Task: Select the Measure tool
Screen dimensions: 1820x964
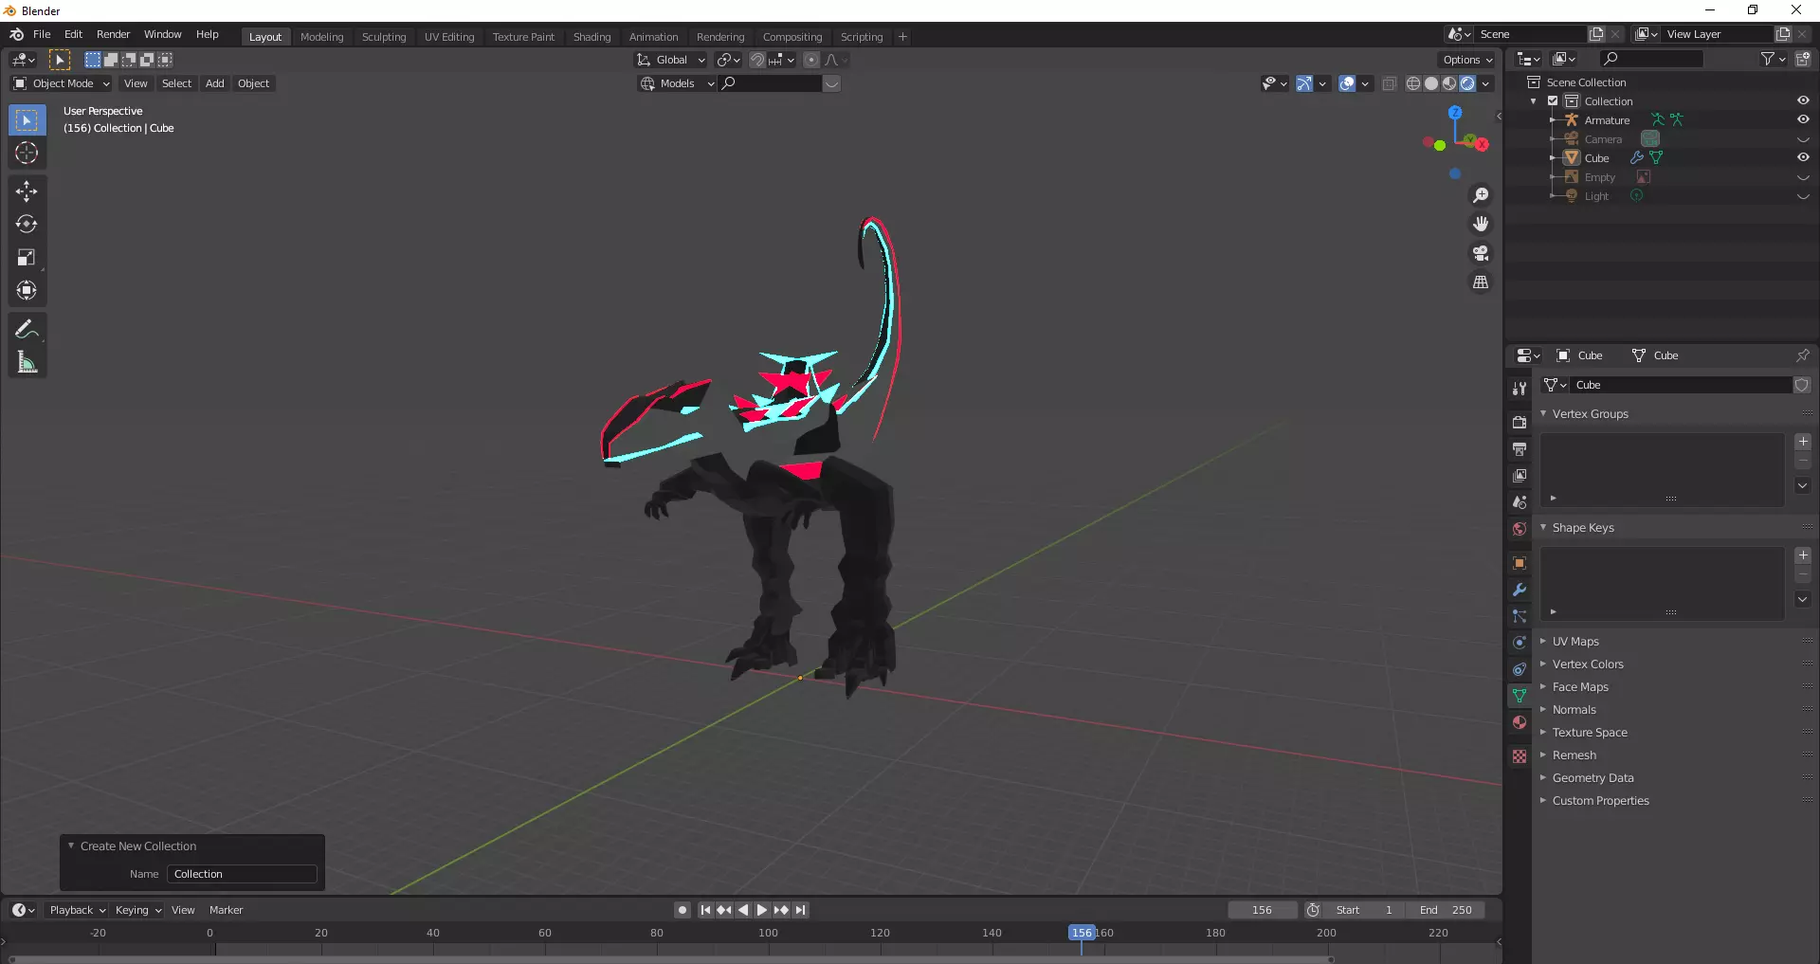Action: pos(27,362)
